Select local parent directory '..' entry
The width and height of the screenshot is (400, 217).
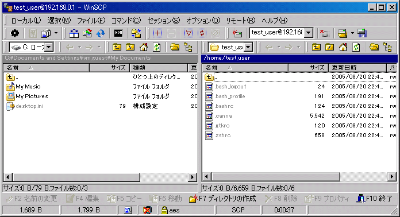click(x=11, y=77)
